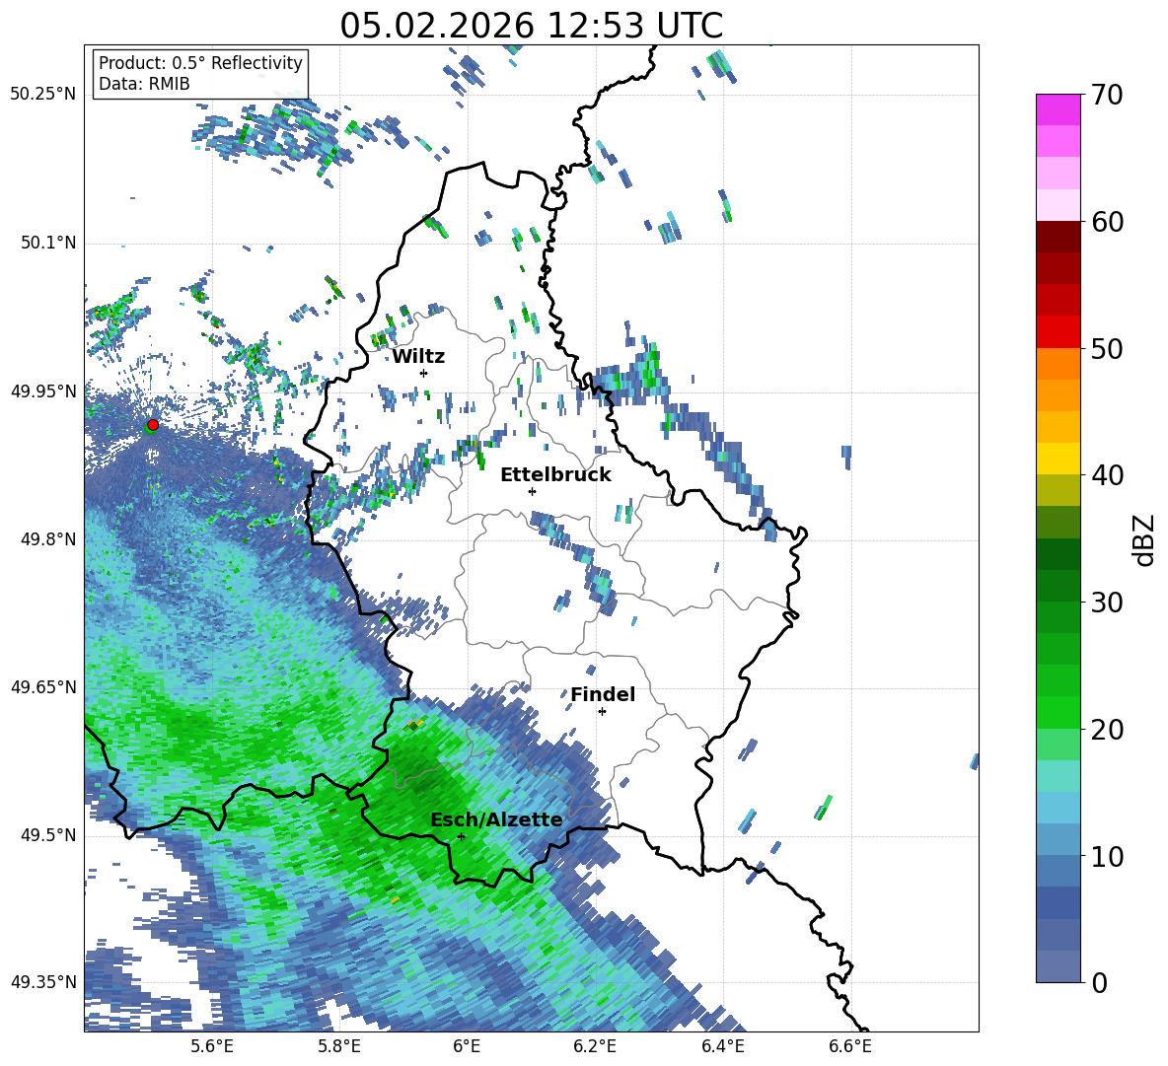Click the colorbar tick value 40
1168x1066 pixels.
pos(1107,475)
